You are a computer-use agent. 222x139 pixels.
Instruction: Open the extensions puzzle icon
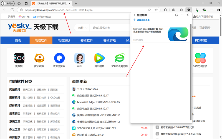coord(165,10)
